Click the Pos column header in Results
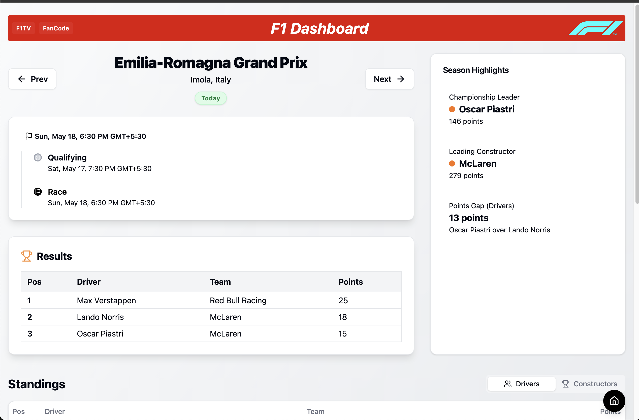Viewport: 639px width, 420px height. [x=34, y=282]
